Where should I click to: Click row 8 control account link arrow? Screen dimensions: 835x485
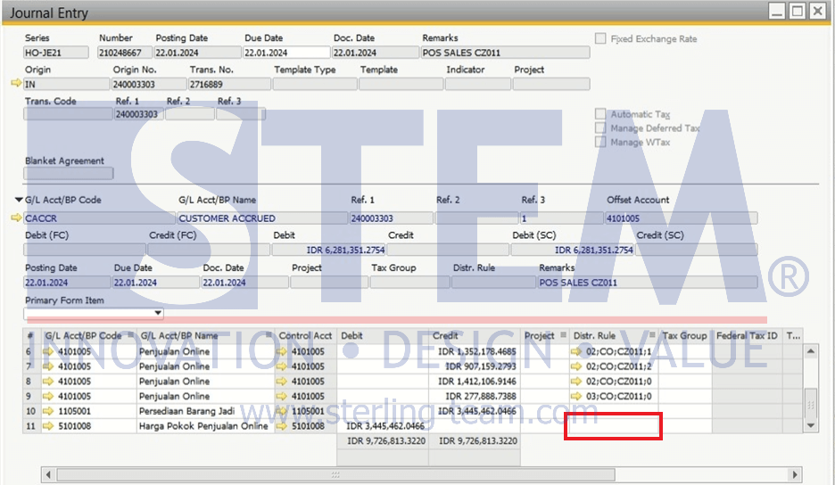pos(283,381)
